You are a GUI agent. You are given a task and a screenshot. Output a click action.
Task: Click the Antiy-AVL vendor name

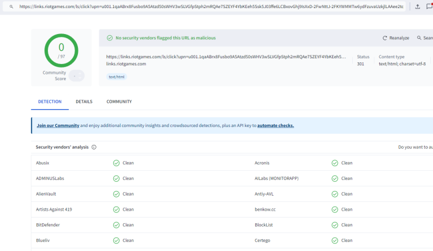coord(264,194)
